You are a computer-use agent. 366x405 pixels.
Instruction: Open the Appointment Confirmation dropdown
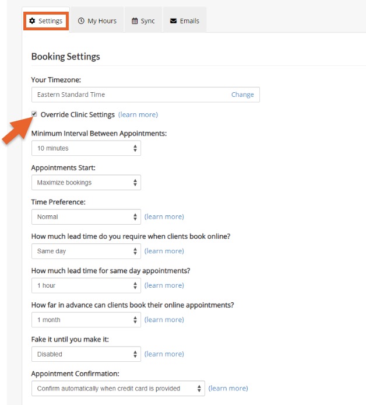click(x=118, y=389)
